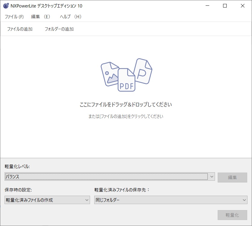
Task: Click the または[ファイルの追加] hint text
Action: (x=126, y=116)
